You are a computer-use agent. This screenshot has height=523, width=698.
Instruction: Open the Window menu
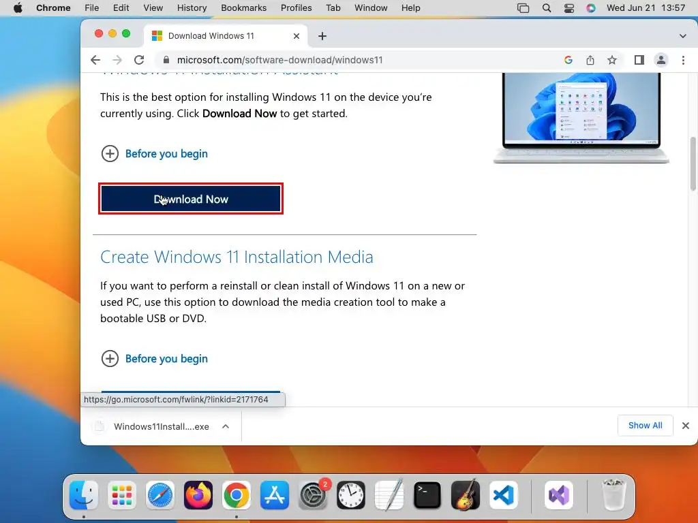point(371,8)
